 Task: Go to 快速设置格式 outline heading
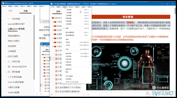14,36
